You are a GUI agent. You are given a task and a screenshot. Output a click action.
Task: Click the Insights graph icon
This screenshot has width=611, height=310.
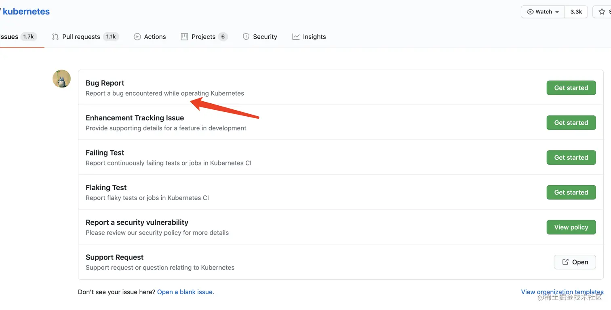296,37
